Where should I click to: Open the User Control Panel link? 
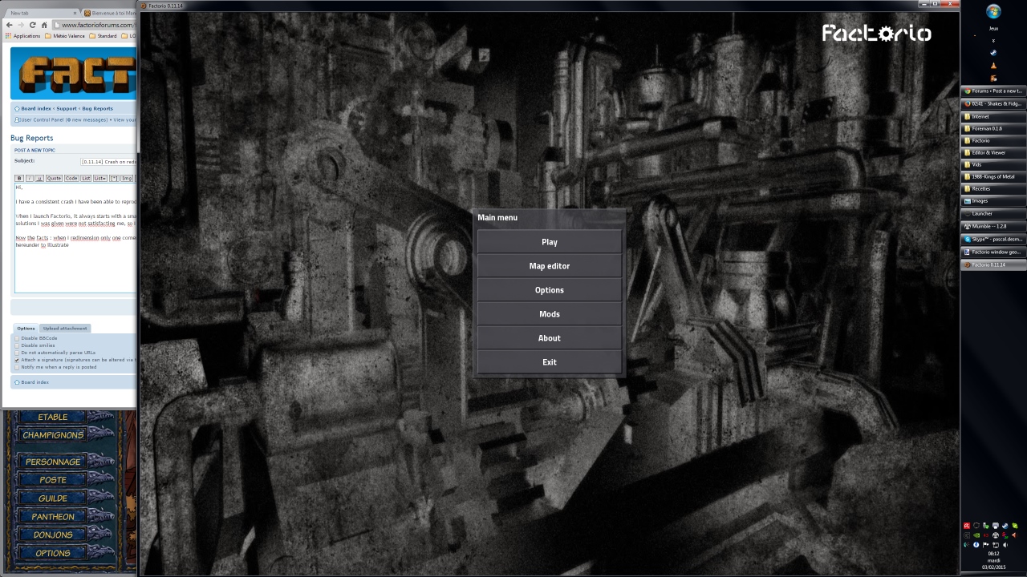(41, 119)
